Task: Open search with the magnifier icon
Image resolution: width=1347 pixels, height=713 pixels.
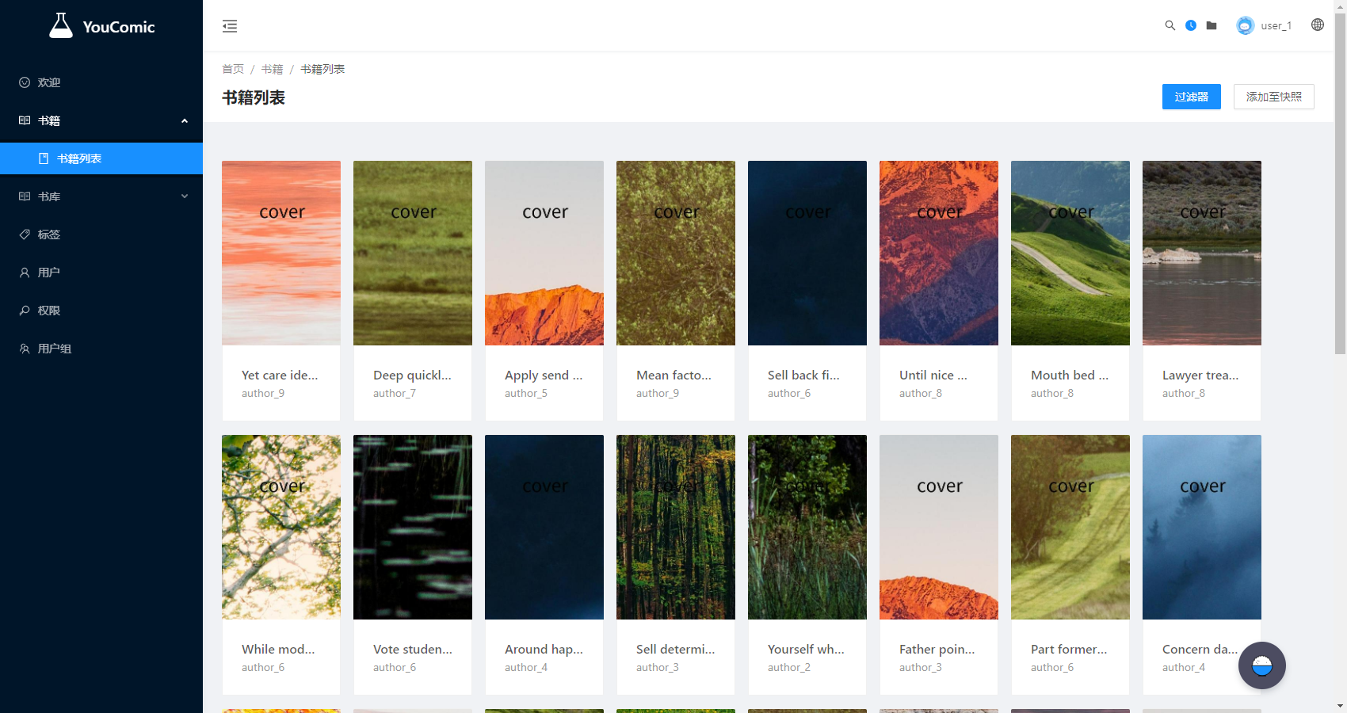Action: point(1170,25)
